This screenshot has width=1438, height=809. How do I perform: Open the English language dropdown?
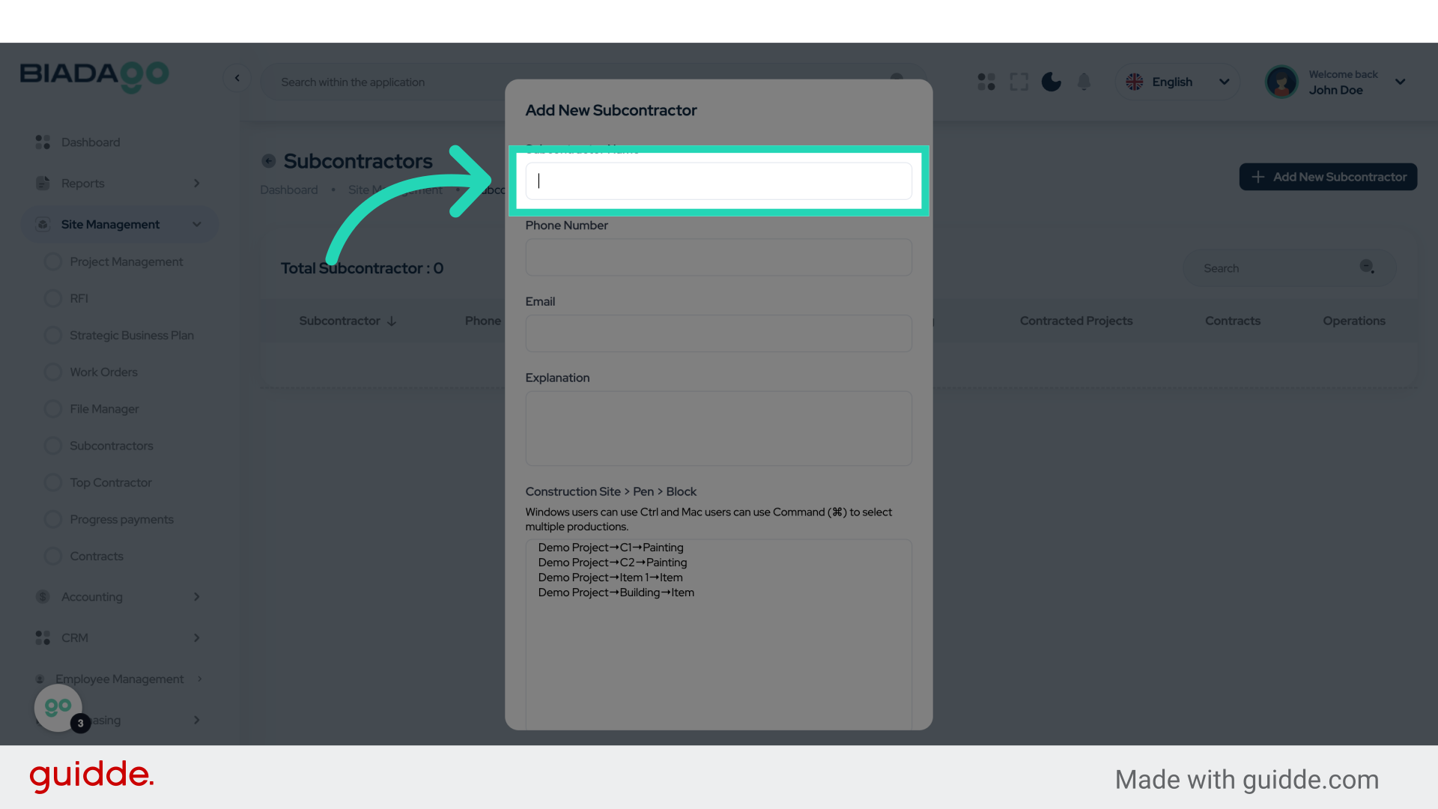(1177, 82)
